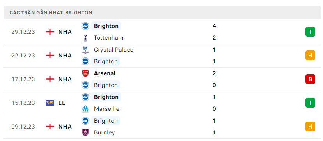The width and height of the screenshot is (323, 141).
Task: Click the Arsenal club crest icon
Action: pyautogui.click(x=85, y=73)
